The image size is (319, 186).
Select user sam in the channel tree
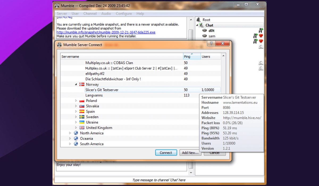[212, 36]
